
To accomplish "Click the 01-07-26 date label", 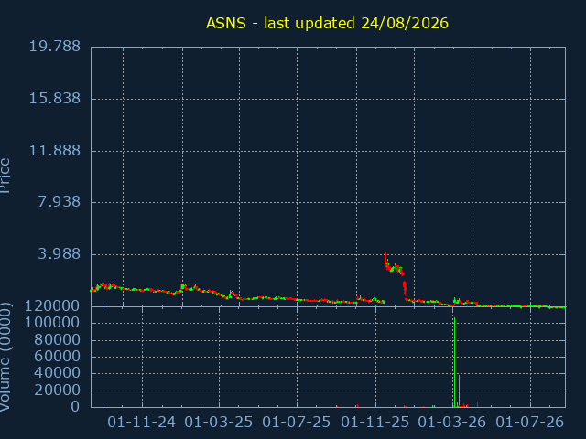I will 529,423.
